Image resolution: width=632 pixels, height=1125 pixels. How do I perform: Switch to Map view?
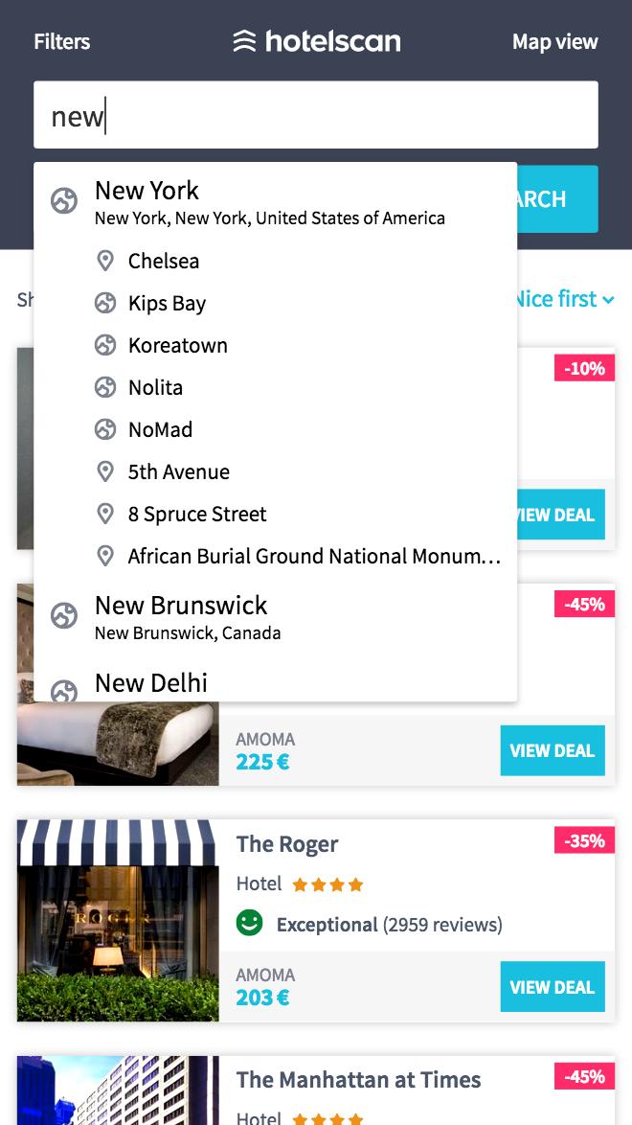[553, 41]
